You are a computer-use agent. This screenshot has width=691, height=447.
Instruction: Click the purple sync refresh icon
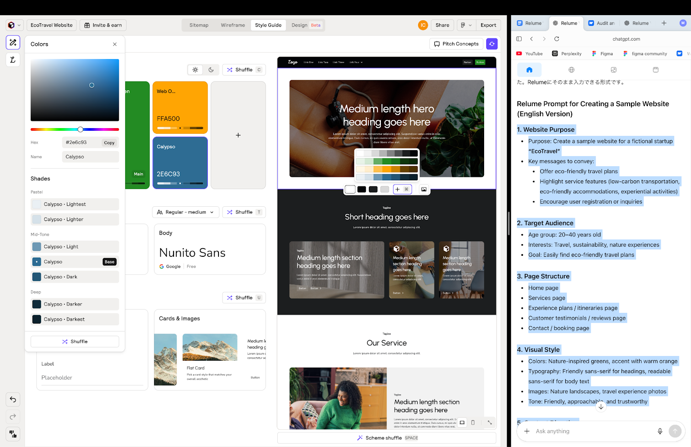[491, 44]
